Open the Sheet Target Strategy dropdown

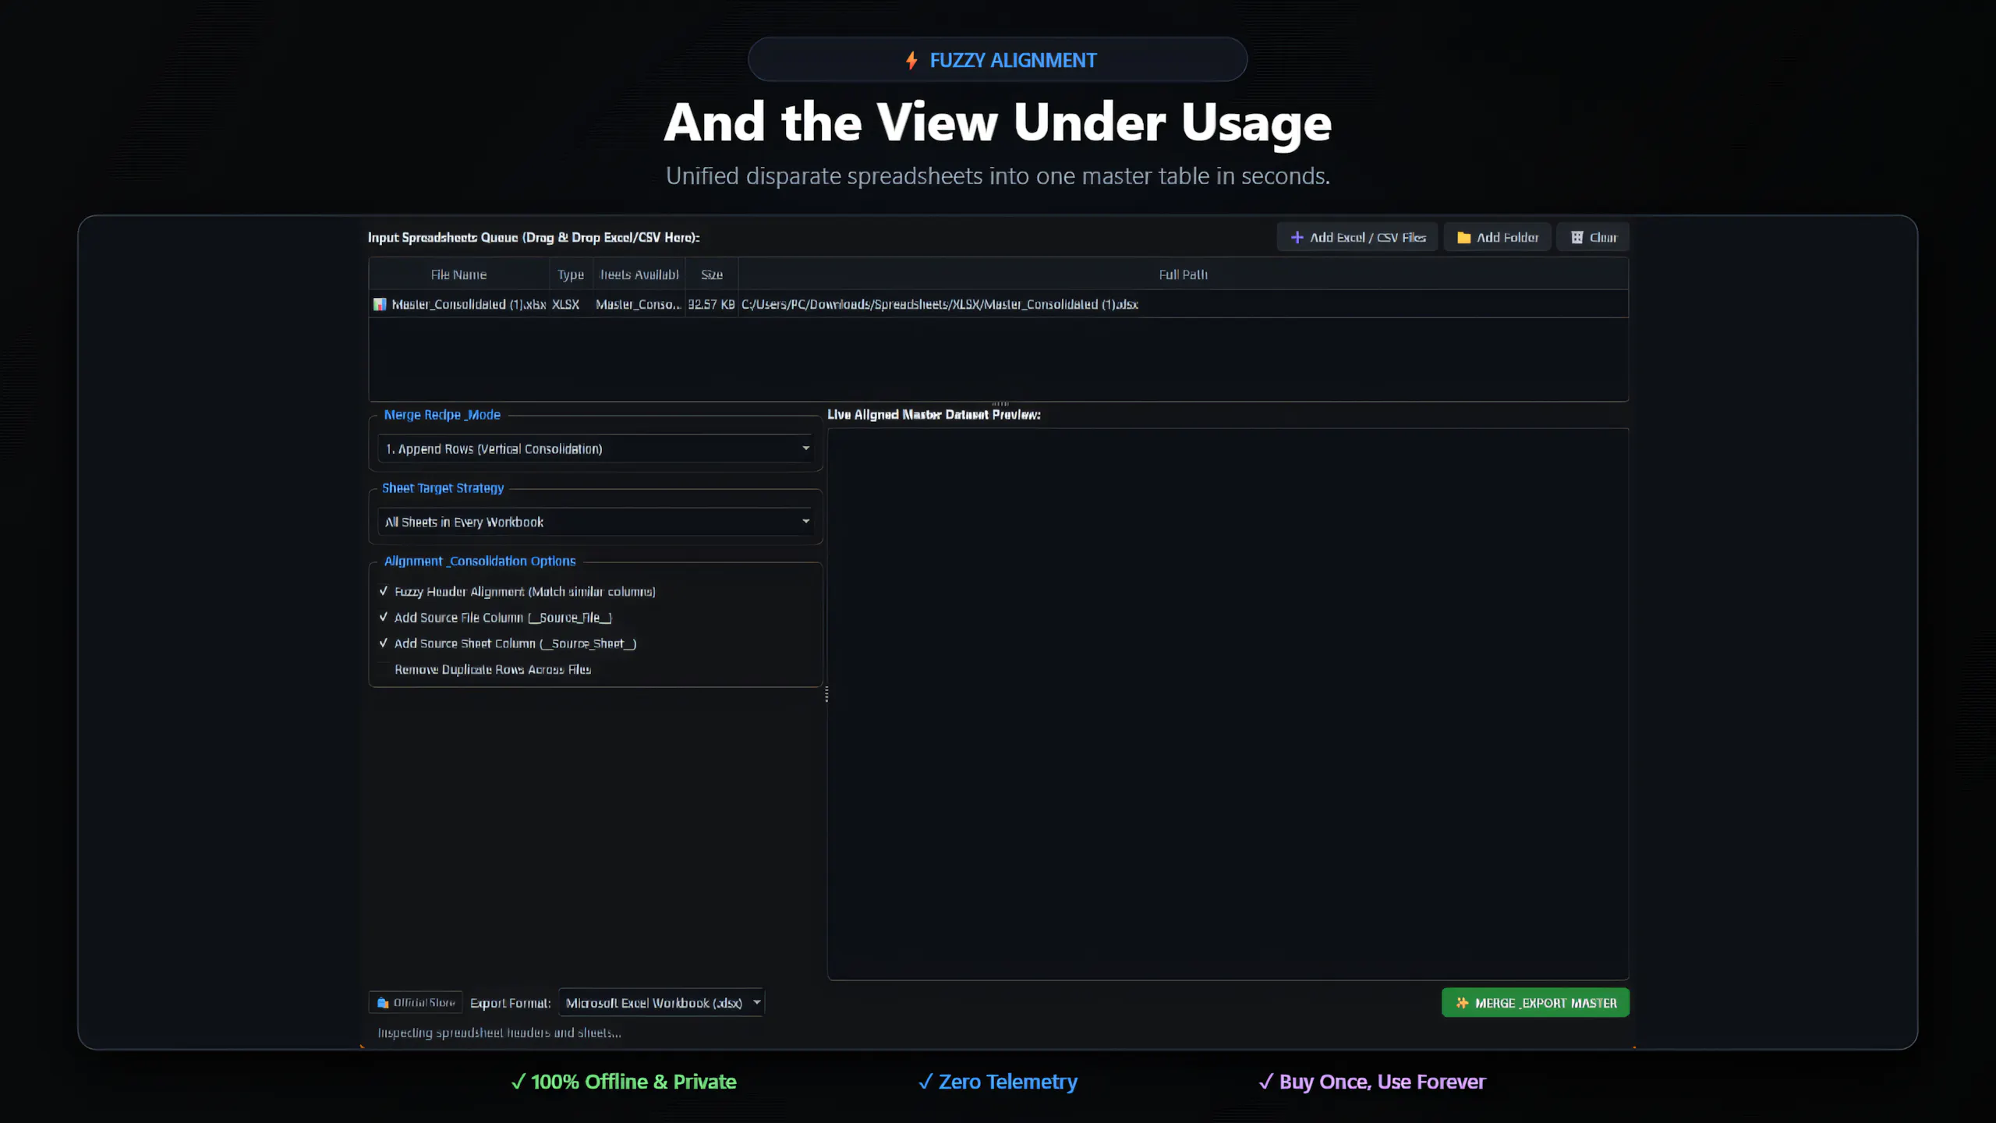point(596,522)
